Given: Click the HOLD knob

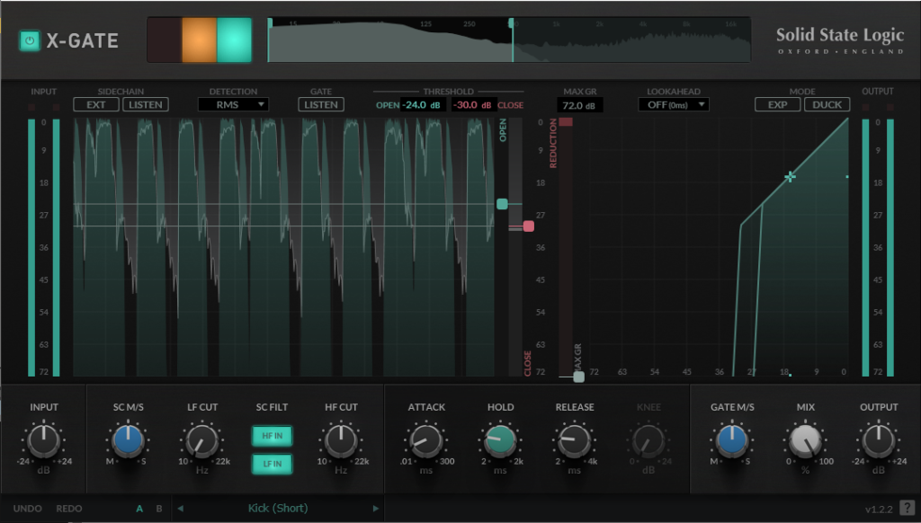Looking at the screenshot, I should (500, 439).
